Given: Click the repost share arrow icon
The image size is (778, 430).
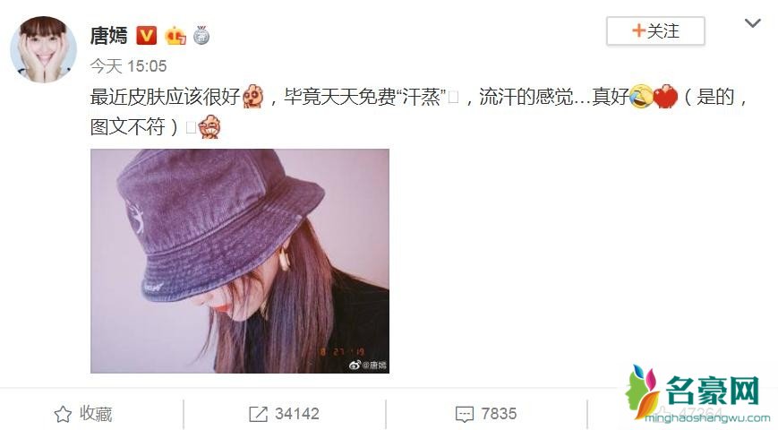Looking at the screenshot, I should (x=258, y=414).
